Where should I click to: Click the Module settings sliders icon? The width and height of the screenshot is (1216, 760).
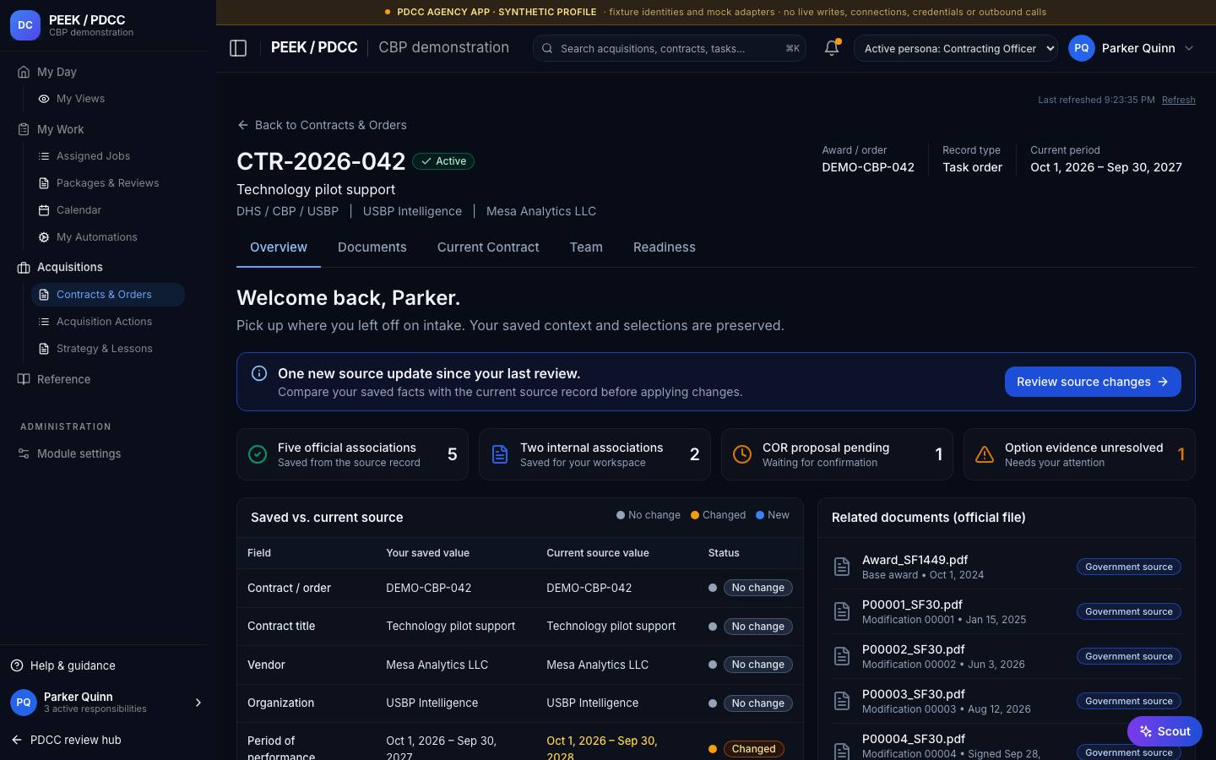(24, 454)
